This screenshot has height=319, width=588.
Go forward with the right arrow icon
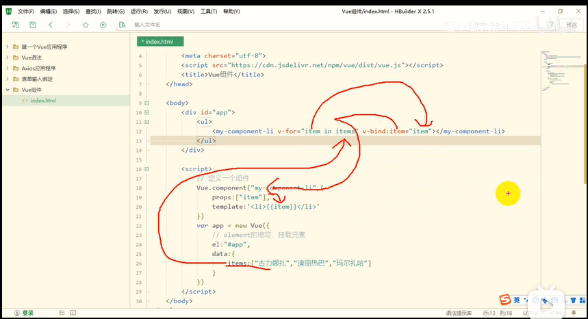click(x=68, y=25)
